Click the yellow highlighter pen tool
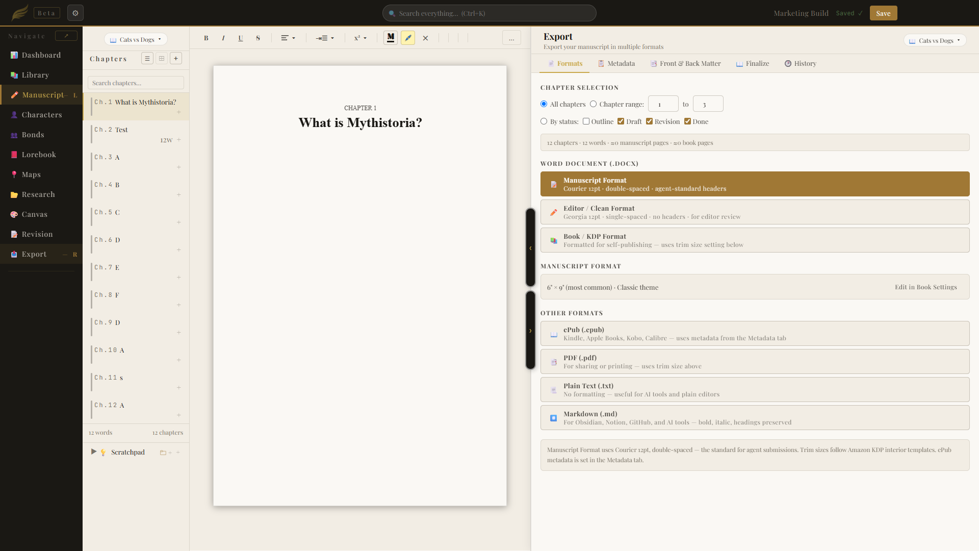Viewport: 979px width, 551px height. pyautogui.click(x=408, y=38)
